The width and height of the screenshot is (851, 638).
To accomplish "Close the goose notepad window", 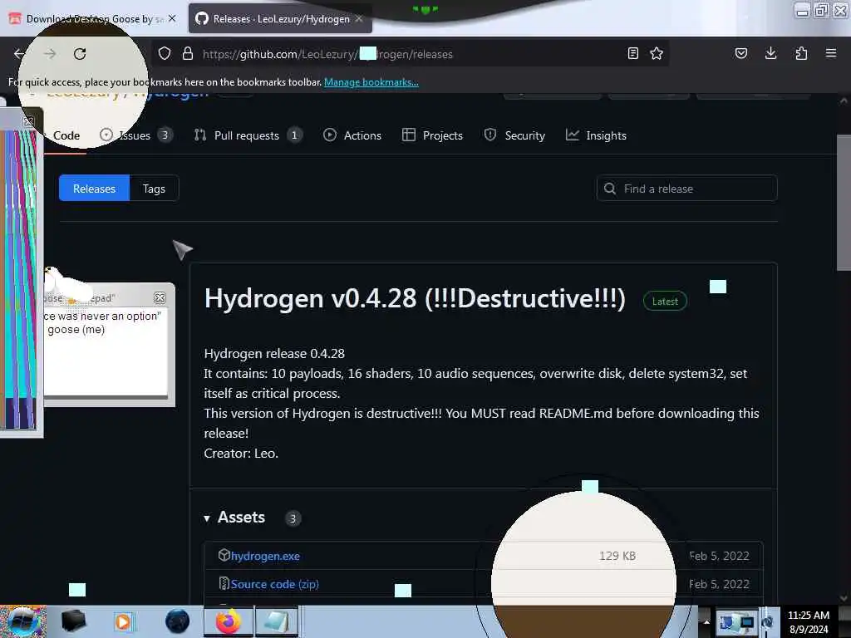I will pos(160,298).
